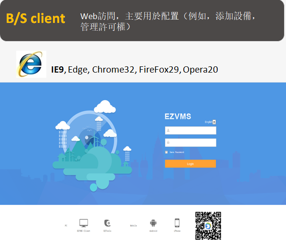Click the Save Password label text

177,152
